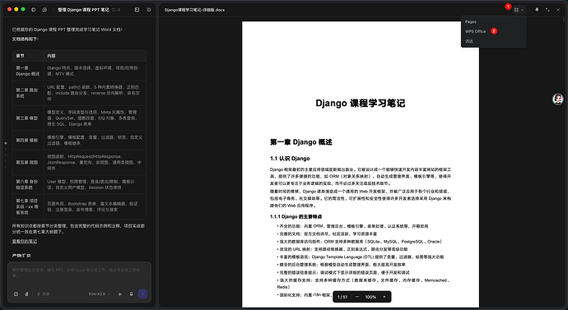The image size is (568, 310).
Task: Click the 1.1.1 Django 的主要特点 heading
Action: [x=296, y=217]
